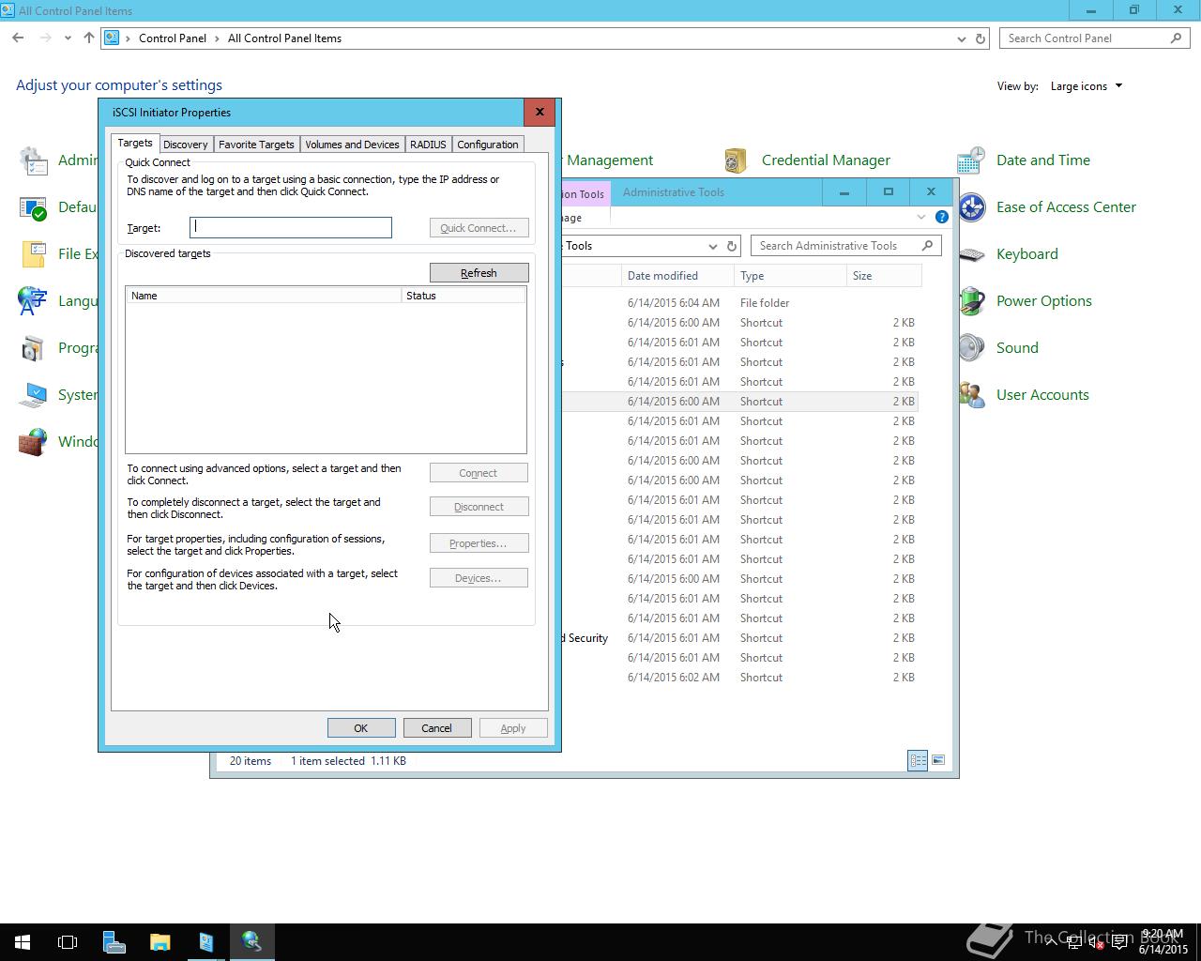Click the iSCSI Initiator taskbar icon
The width and height of the screenshot is (1201, 961).
point(251,942)
